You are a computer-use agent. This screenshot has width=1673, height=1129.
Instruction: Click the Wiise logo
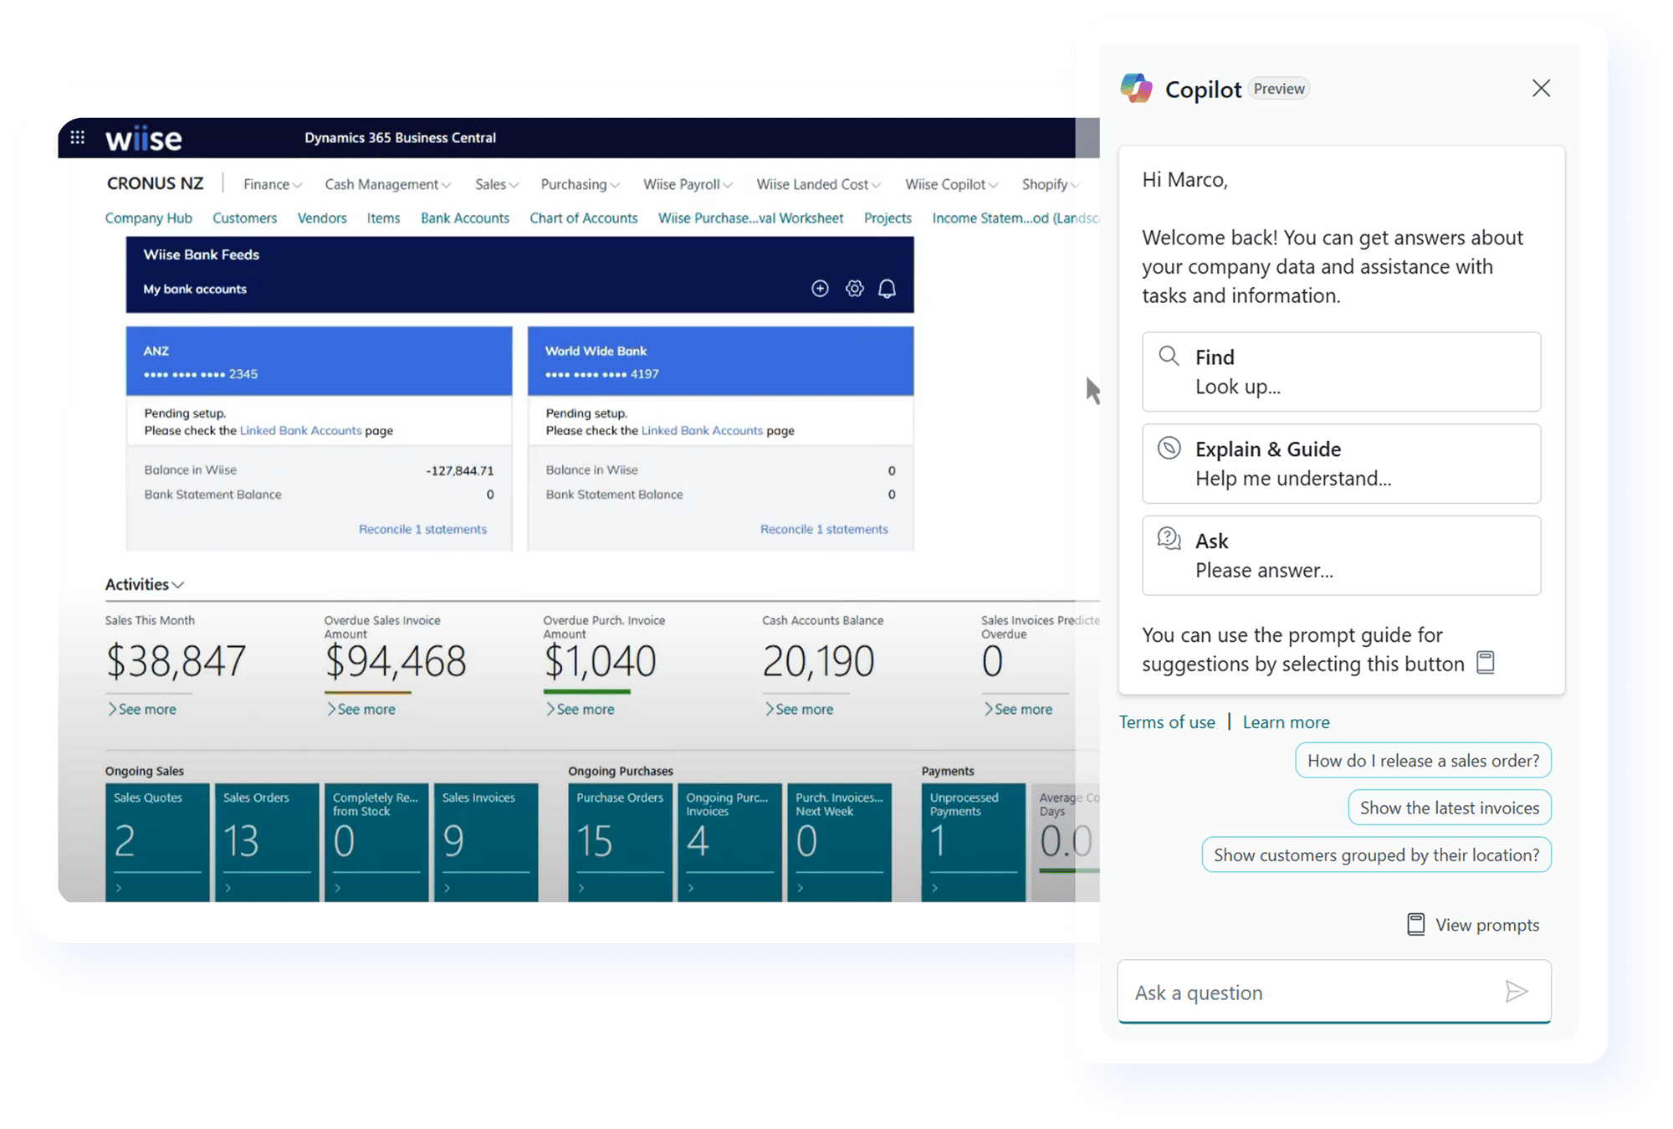[x=144, y=138]
